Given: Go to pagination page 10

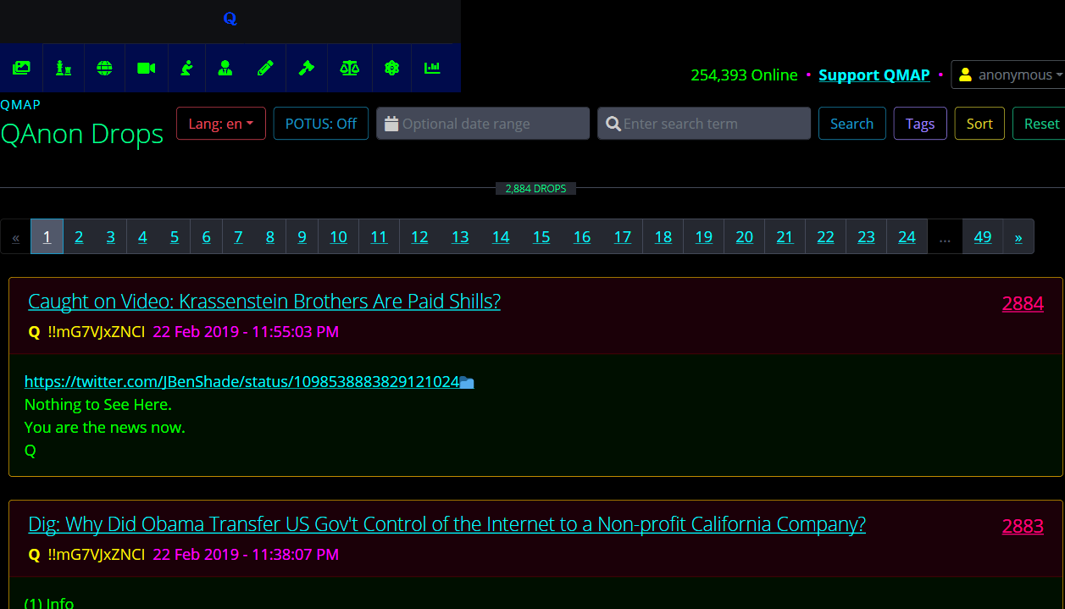Looking at the screenshot, I should pyautogui.click(x=338, y=236).
